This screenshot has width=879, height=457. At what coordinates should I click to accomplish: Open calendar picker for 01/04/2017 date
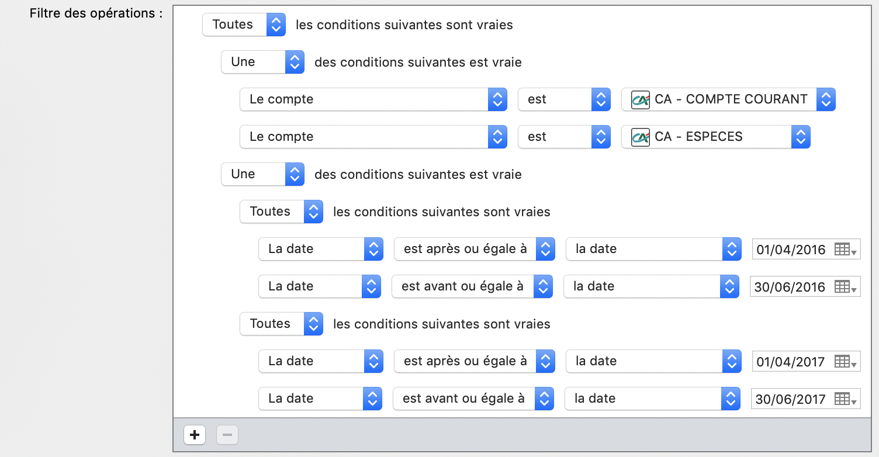coord(845,362)
